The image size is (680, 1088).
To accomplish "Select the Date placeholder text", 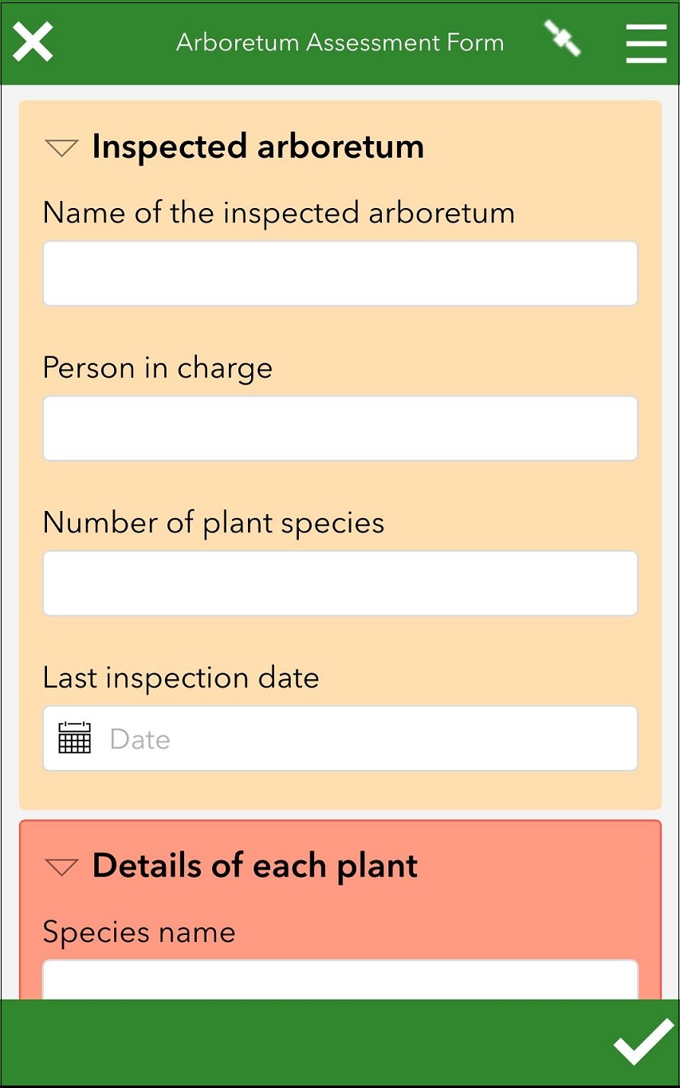I will 140,738.
